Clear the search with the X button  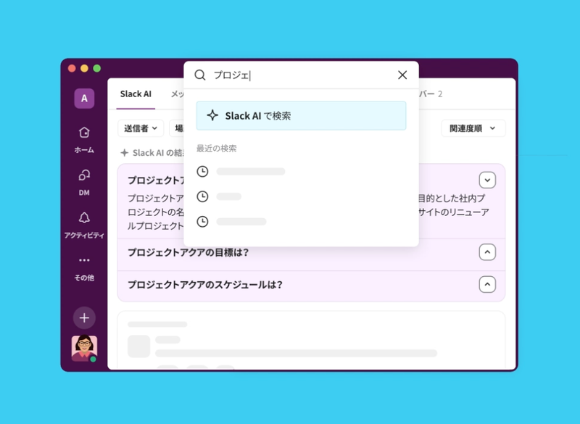[x=402, y=75]
